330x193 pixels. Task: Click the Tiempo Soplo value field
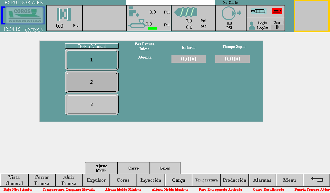[x=232, y=59]
